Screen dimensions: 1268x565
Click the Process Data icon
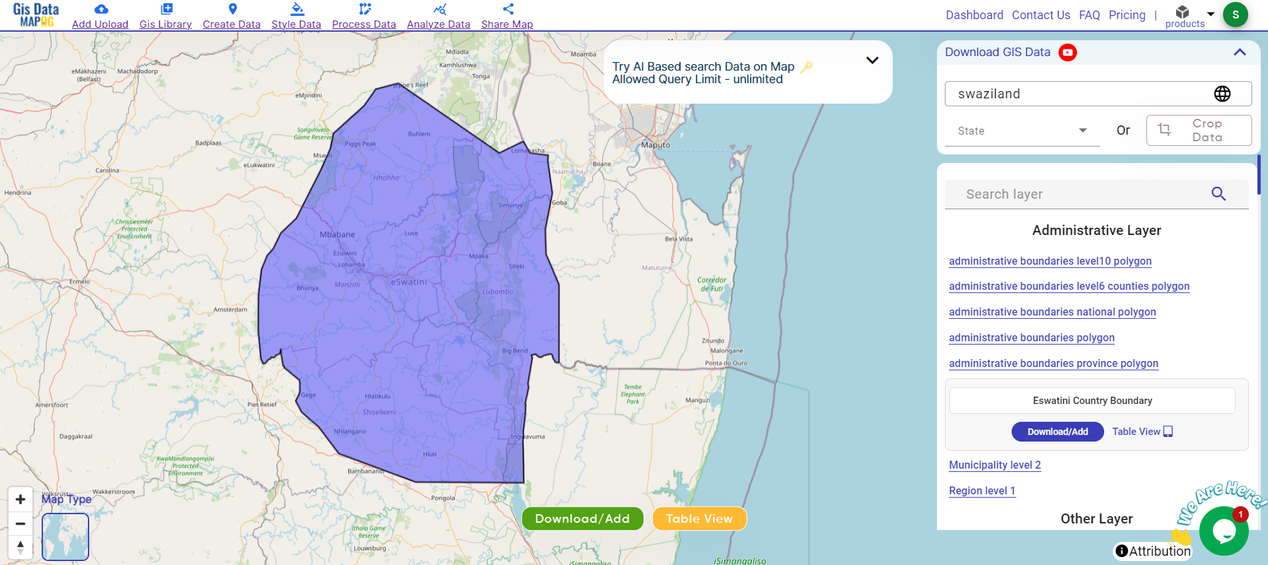coord(365,9)
